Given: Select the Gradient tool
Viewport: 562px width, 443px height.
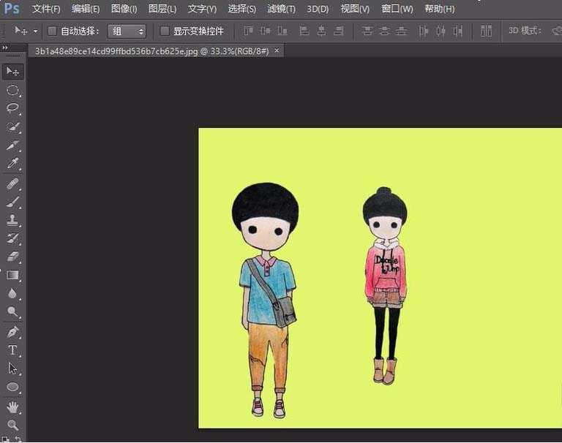Looking at the screenshot, I should coord(13,276).
